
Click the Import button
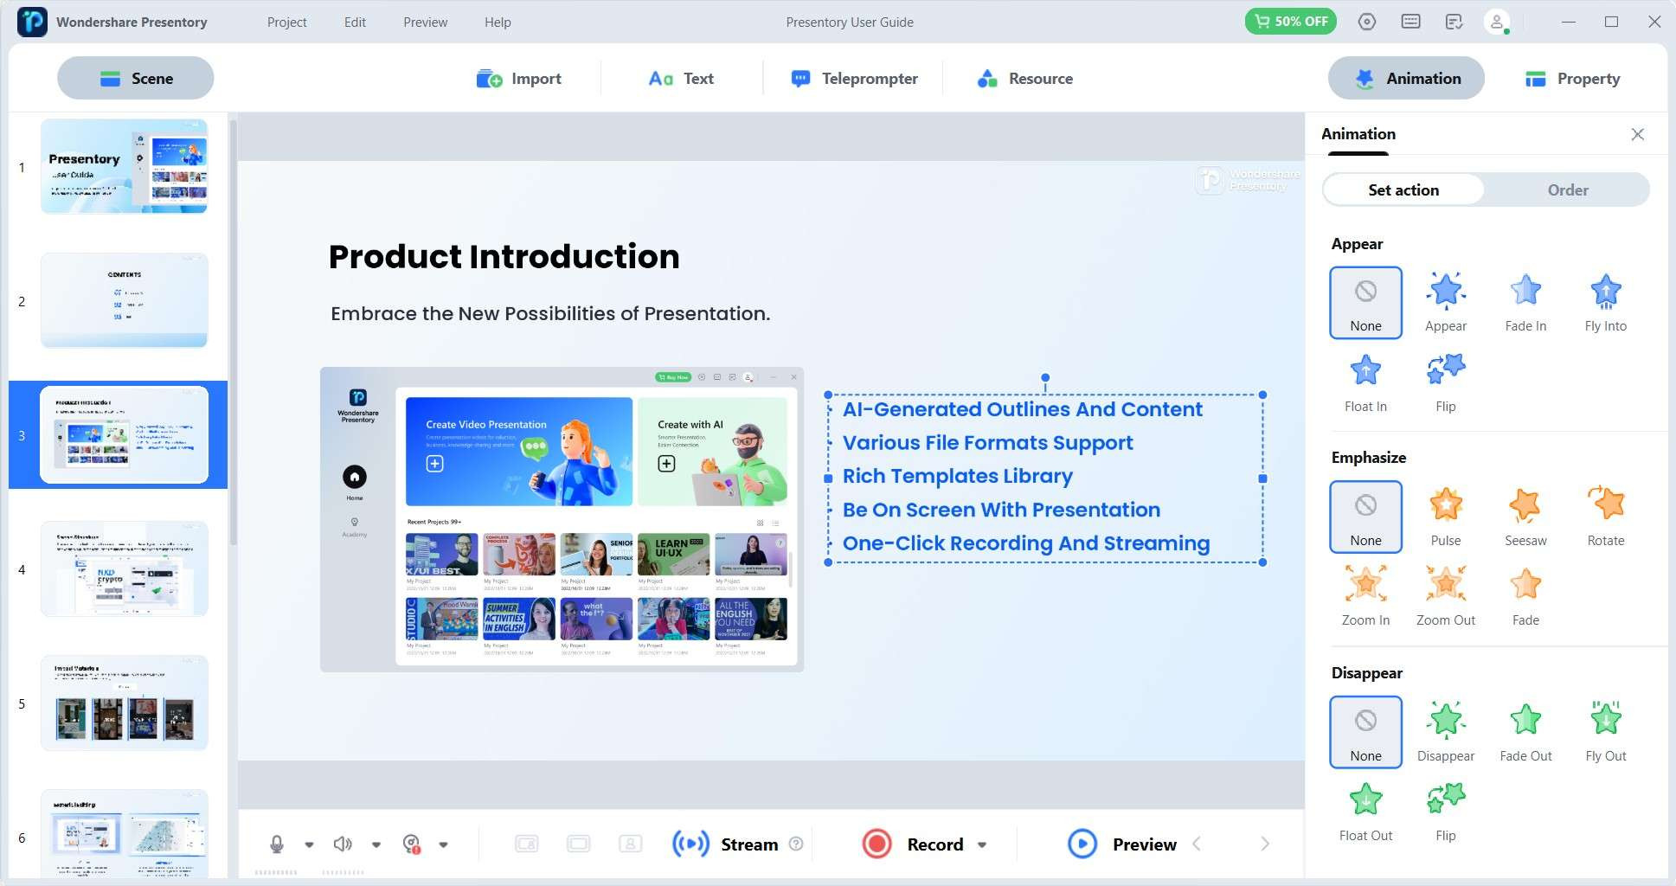click(x=518, y=78)
